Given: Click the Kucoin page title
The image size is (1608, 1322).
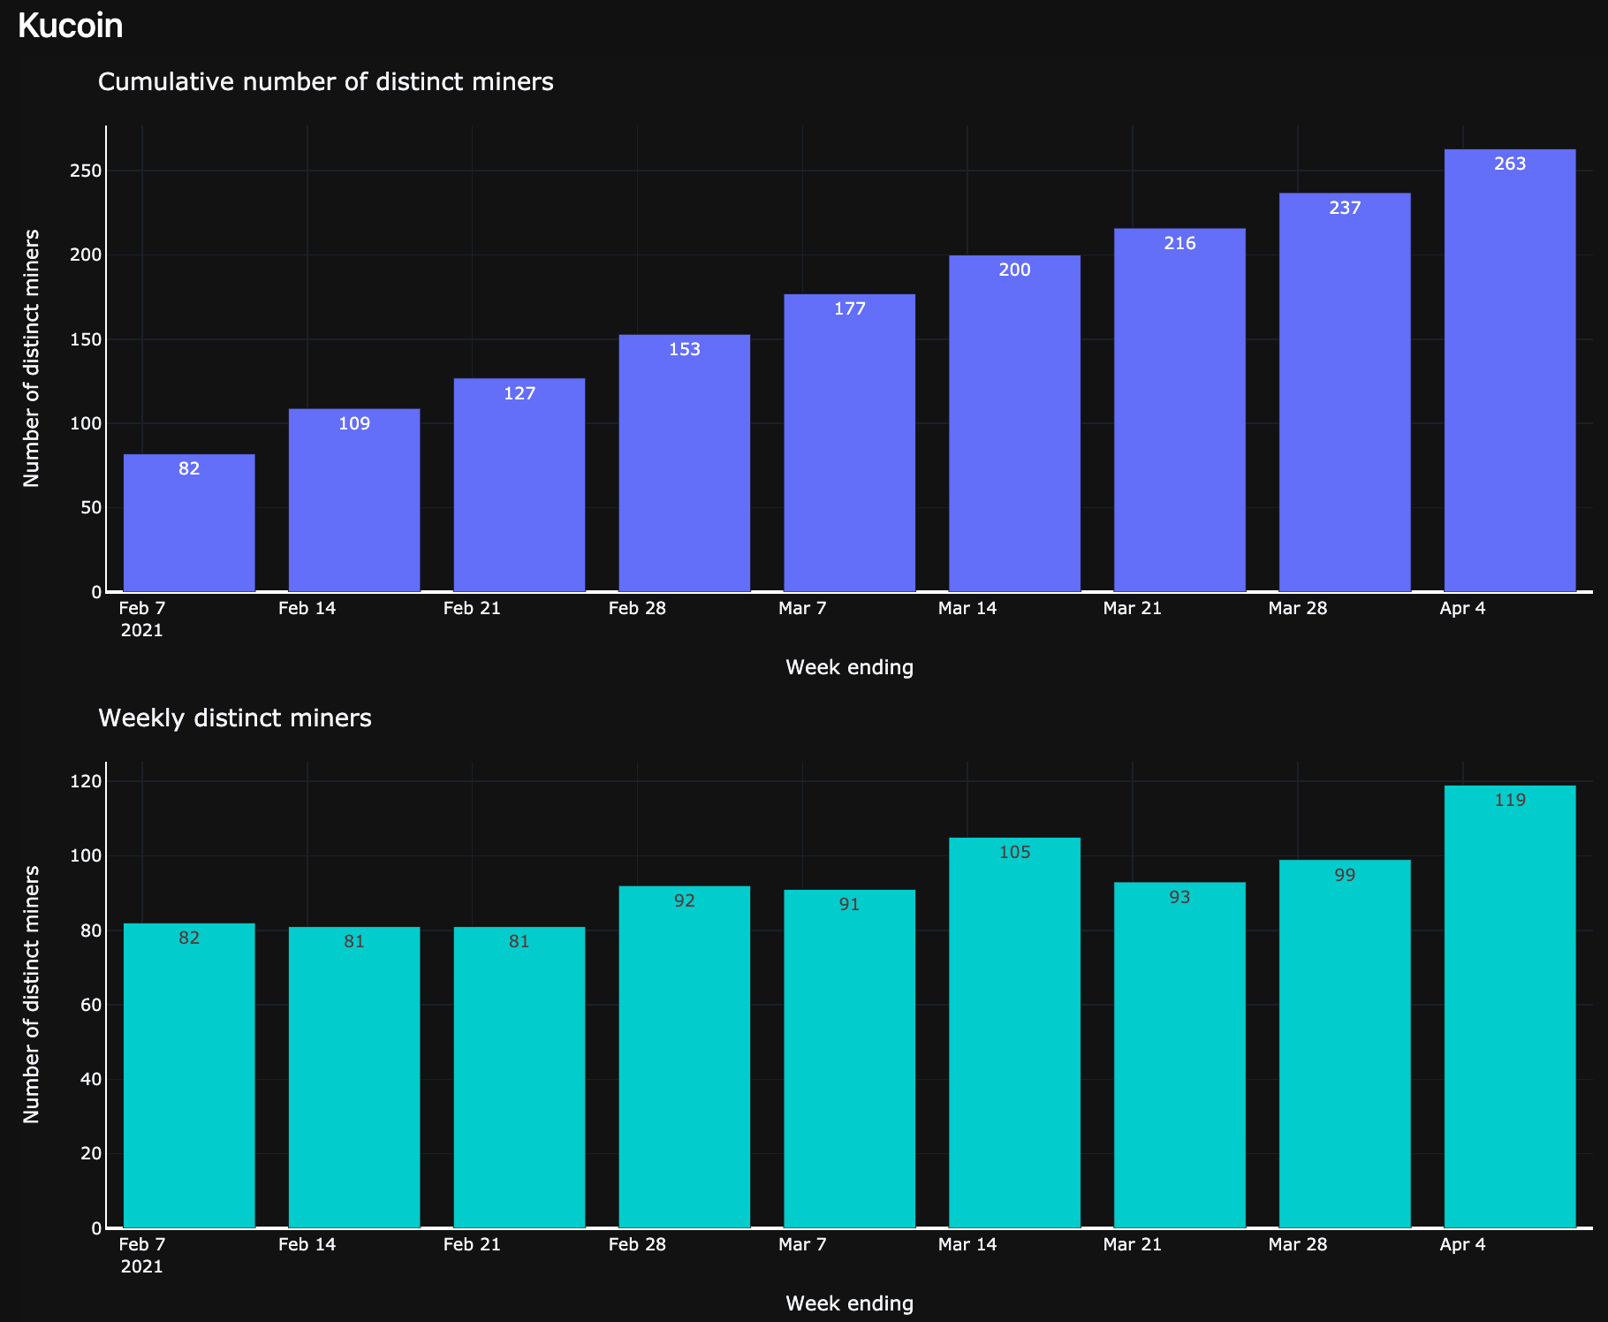Looking at the screenshot, I should 70,27.
